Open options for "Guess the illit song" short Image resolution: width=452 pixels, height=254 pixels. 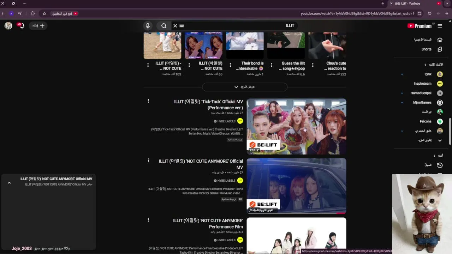272,65
